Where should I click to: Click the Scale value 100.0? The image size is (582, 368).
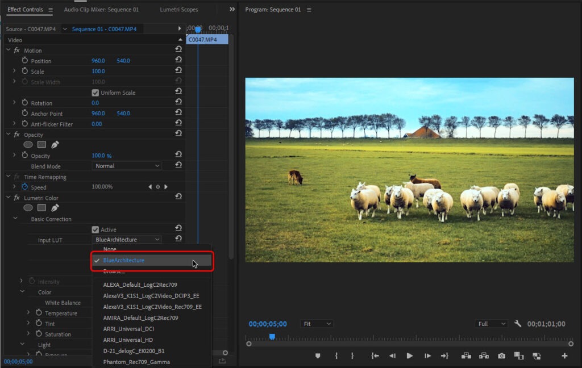(98, 71)
